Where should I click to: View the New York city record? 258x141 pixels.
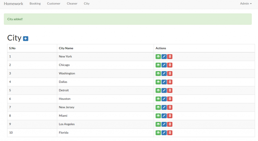click(x=158, y=57)
